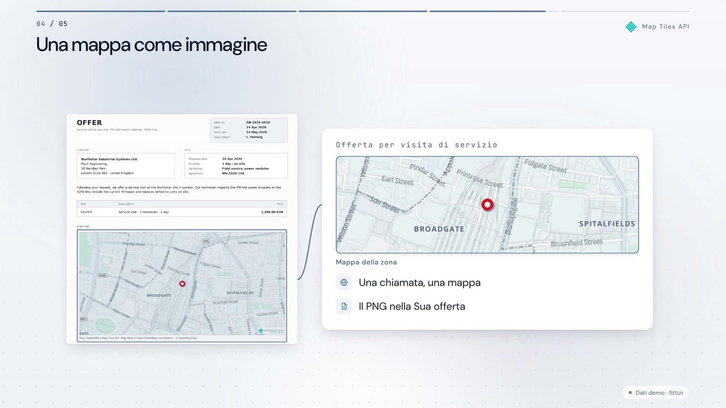Click the SPITALFIELDS label on the large map

pos(607,223)
